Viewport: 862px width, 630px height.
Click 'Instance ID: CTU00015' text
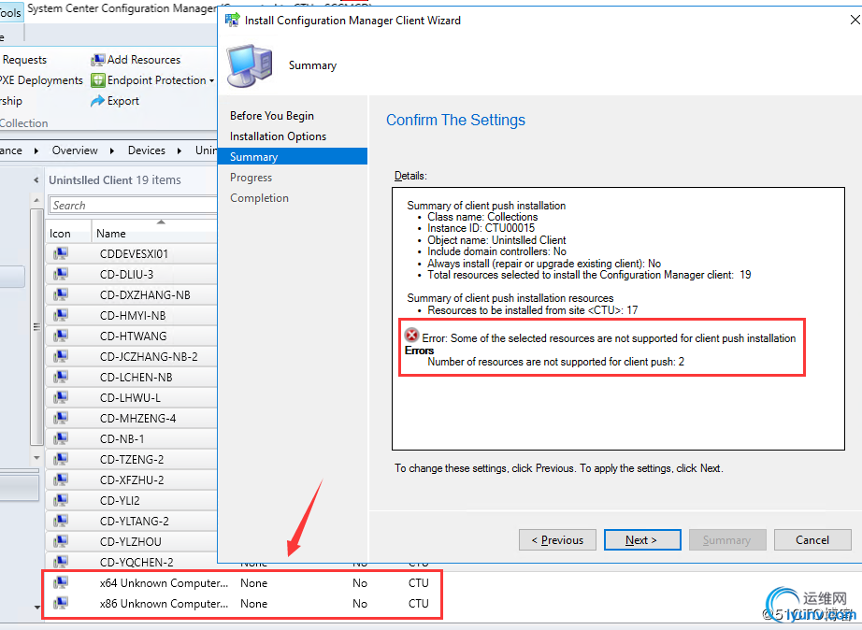coord(481,228)
